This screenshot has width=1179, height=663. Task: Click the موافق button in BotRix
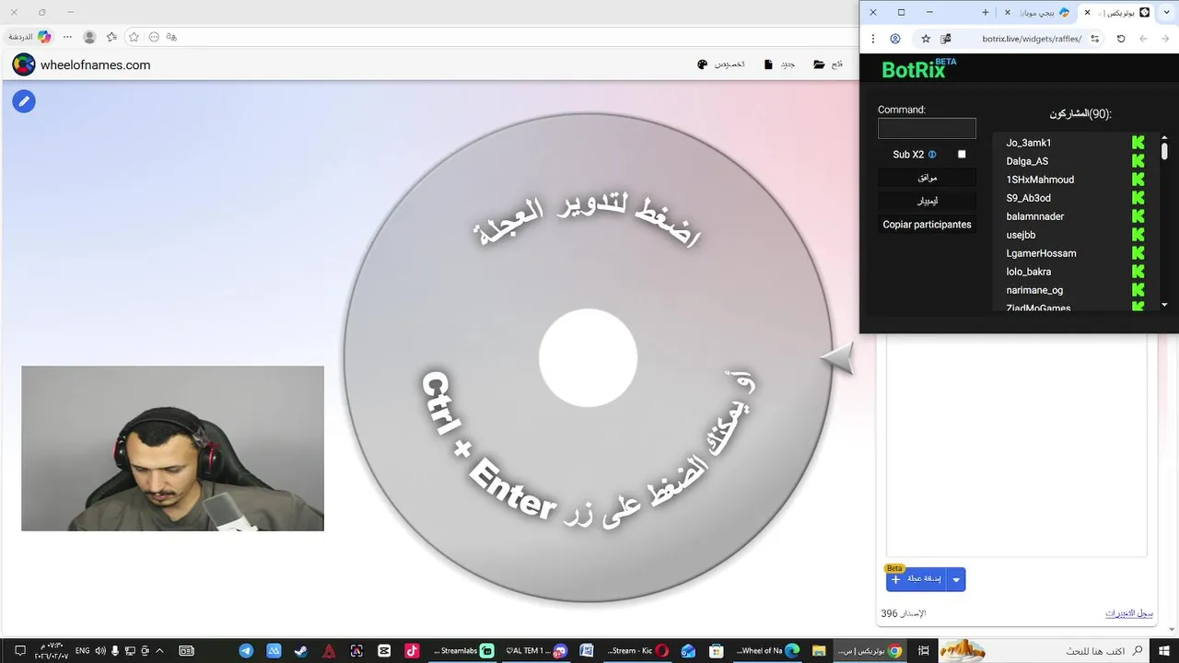pos(927,178)
